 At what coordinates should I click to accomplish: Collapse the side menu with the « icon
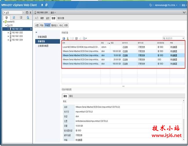tap(36, 32)
